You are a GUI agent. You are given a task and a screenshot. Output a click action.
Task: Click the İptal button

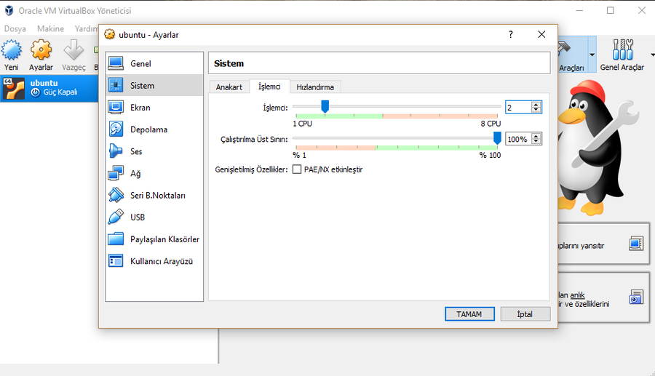click(x=525, y=314)
